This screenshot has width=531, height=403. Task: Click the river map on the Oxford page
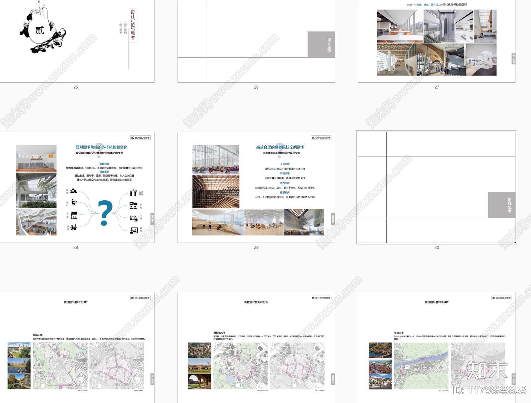click(x=421, y=366)
